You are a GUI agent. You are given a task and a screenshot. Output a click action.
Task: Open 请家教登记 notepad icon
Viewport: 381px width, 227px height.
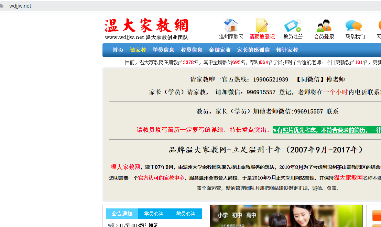click(x=262, y=26)
